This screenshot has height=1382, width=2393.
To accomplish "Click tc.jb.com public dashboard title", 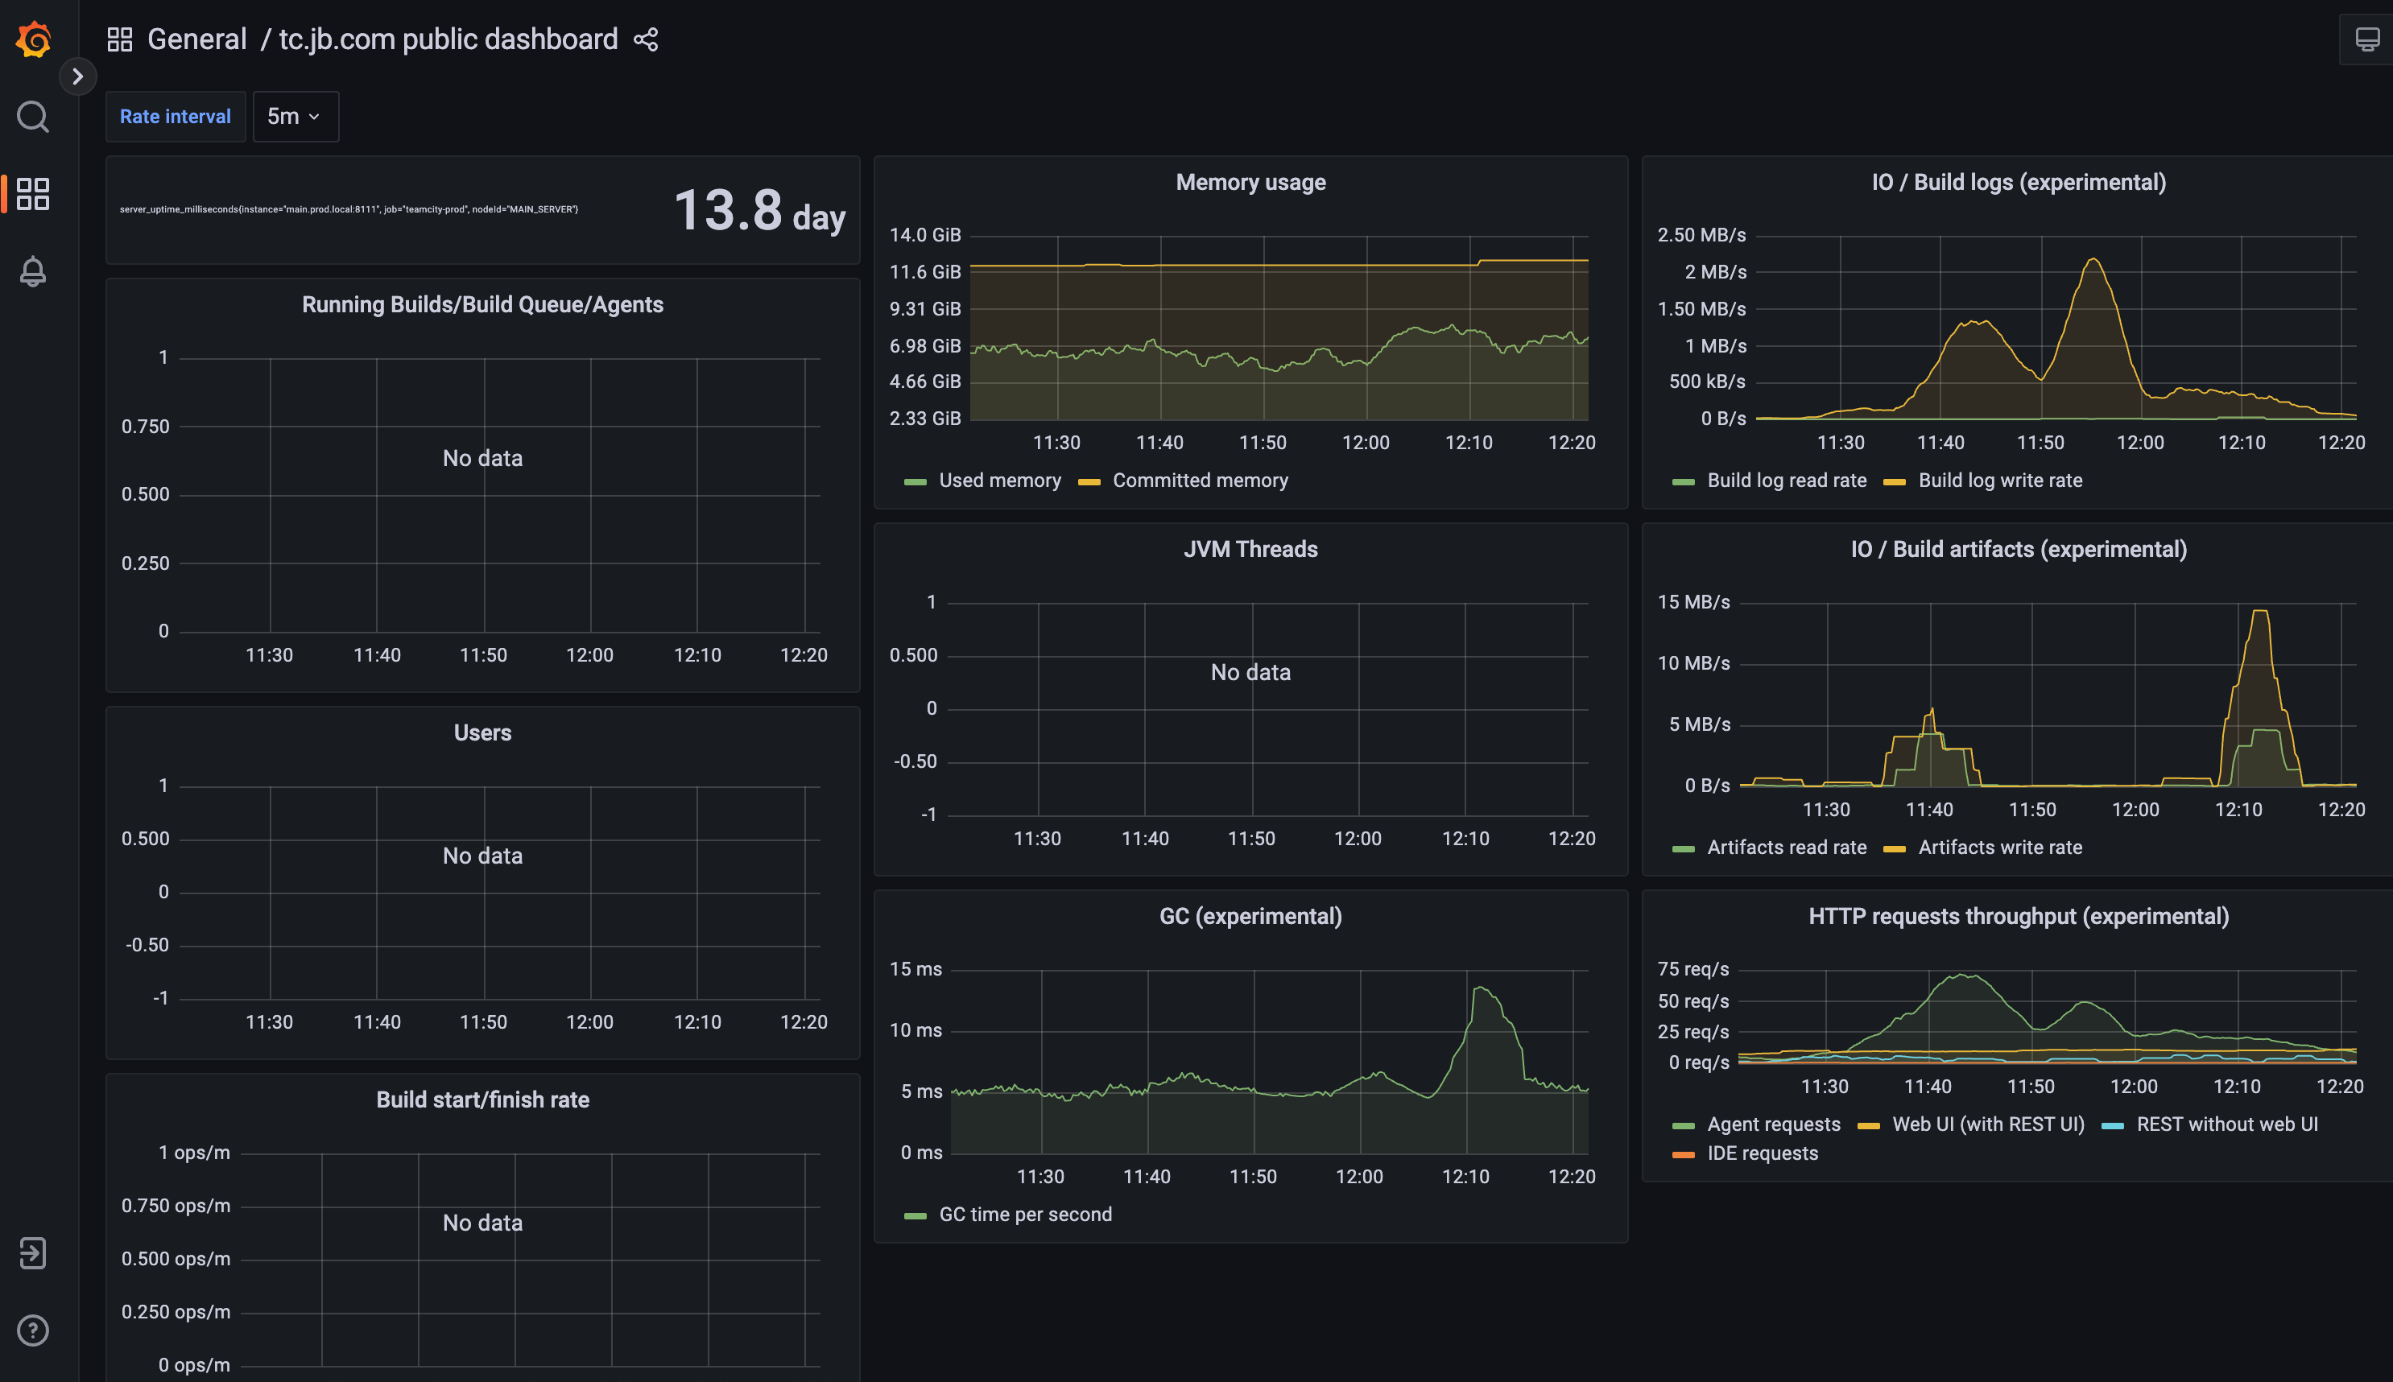I will click(448, 40).
